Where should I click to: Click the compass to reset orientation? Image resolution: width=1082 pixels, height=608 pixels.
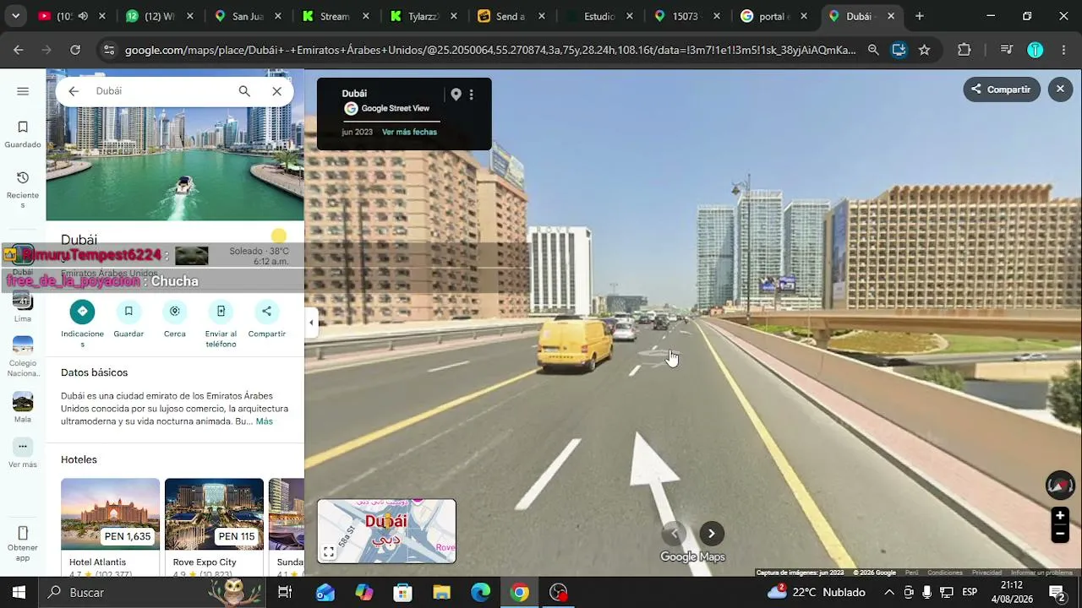click(1060, 485)
